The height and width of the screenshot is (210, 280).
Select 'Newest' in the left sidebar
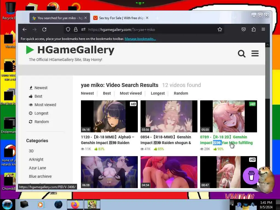pyautogui.click(x=38, y=88)
